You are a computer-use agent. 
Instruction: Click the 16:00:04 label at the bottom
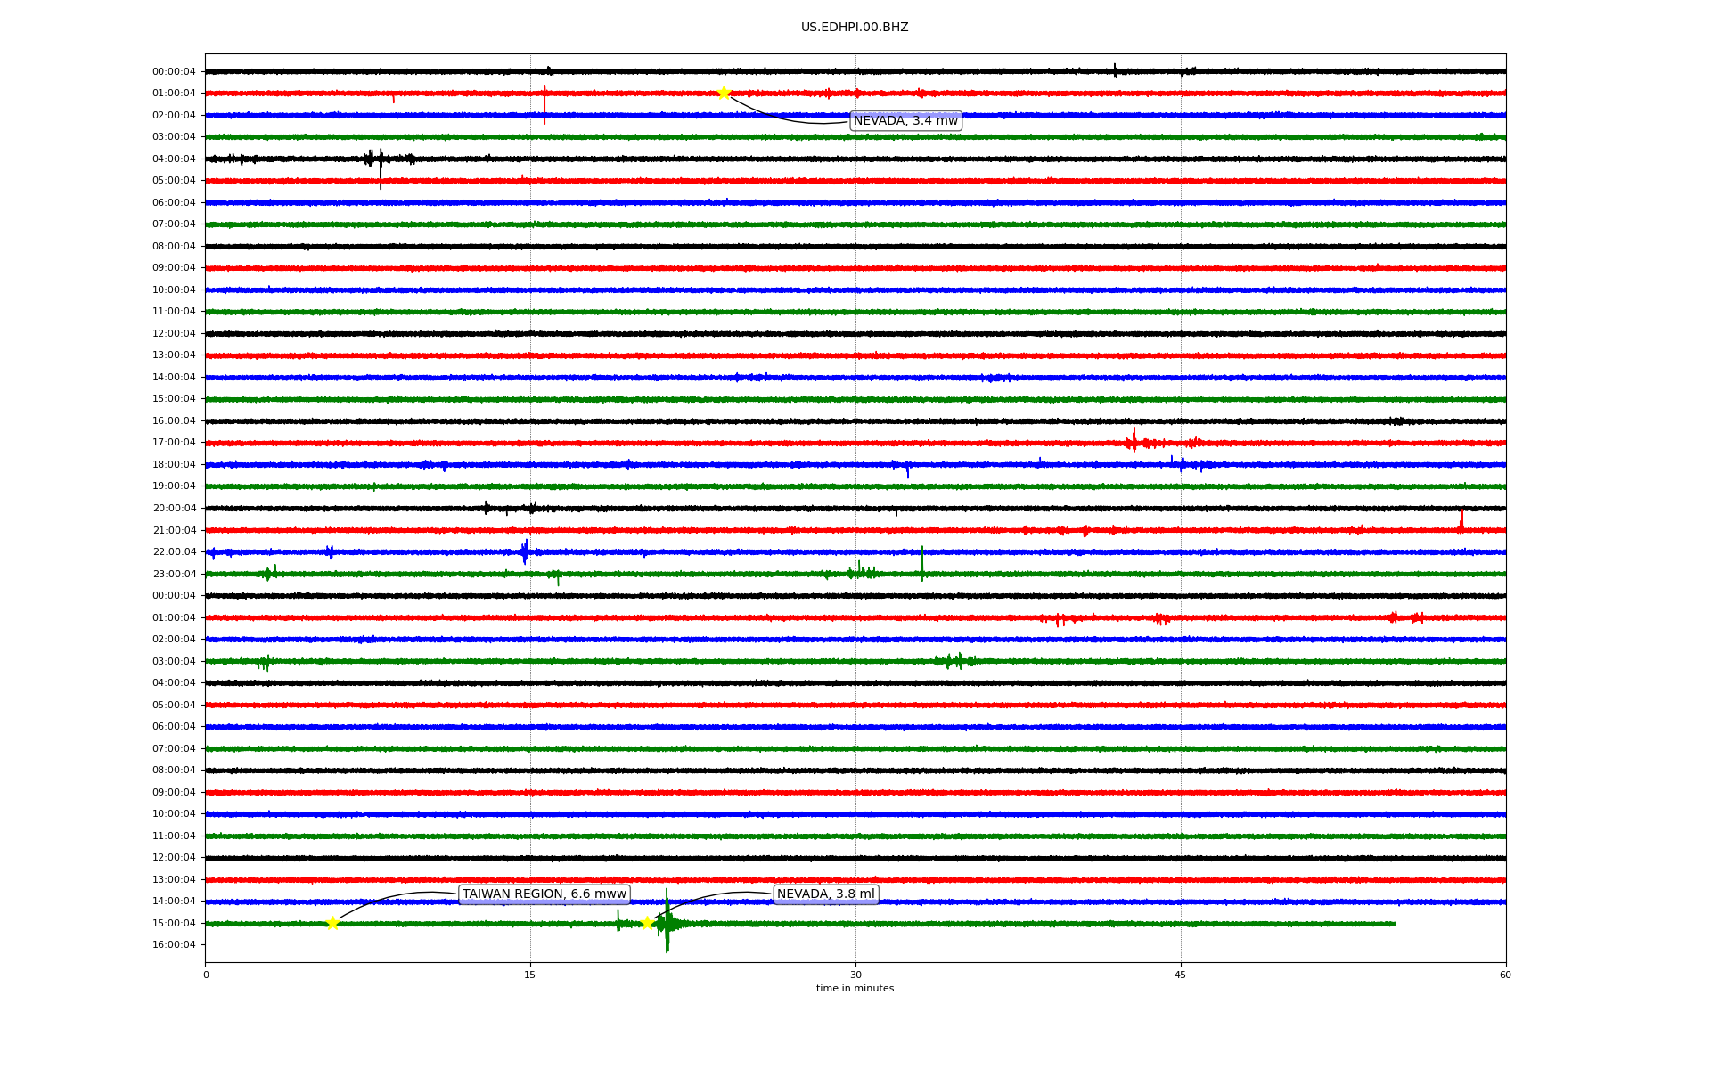(x=174, y=945)
